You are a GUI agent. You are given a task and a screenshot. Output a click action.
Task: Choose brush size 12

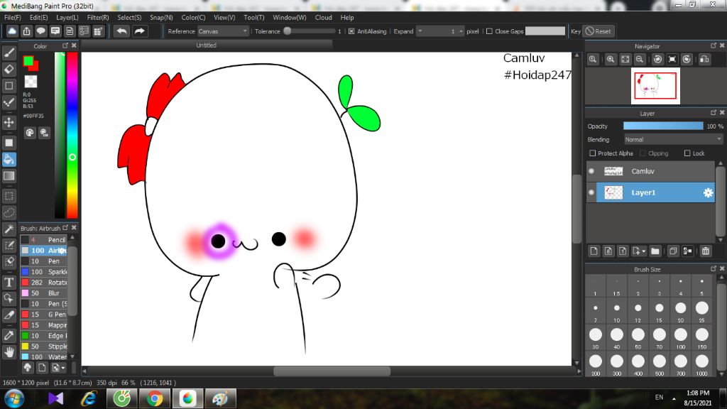click(x=638, y=311)
